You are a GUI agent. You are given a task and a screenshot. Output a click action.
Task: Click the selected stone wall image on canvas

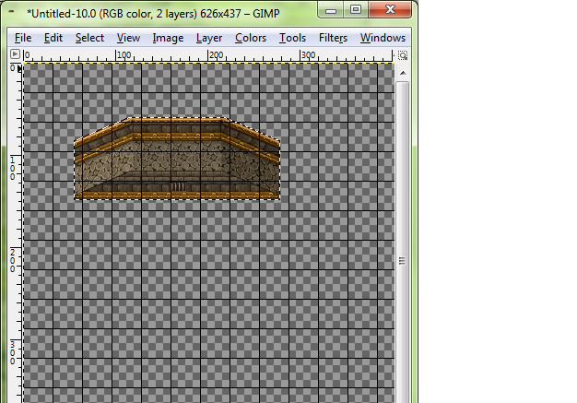pyautogui.click(x=177, y=159)
